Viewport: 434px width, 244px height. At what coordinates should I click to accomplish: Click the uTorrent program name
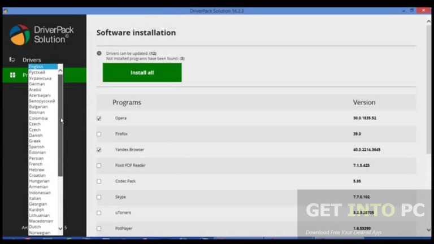click(123, 213)
